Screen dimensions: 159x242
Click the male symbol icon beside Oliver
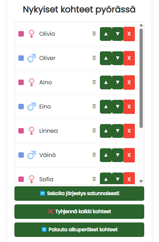[x=31, y=58]
